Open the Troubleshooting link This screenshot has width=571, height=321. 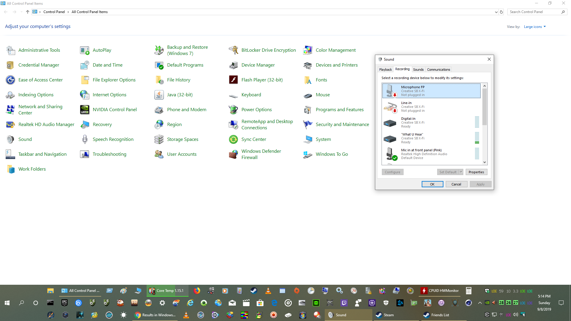(109, 154)
